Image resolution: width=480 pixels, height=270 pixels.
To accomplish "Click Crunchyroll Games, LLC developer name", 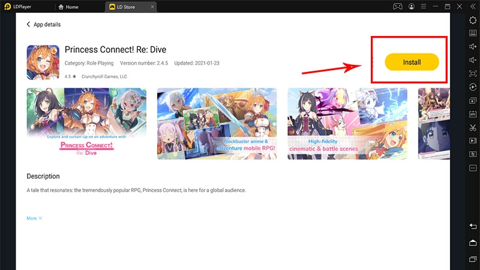I will (x=104, y=77).
